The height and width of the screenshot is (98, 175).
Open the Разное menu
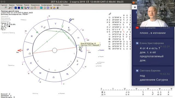[27, 5]
